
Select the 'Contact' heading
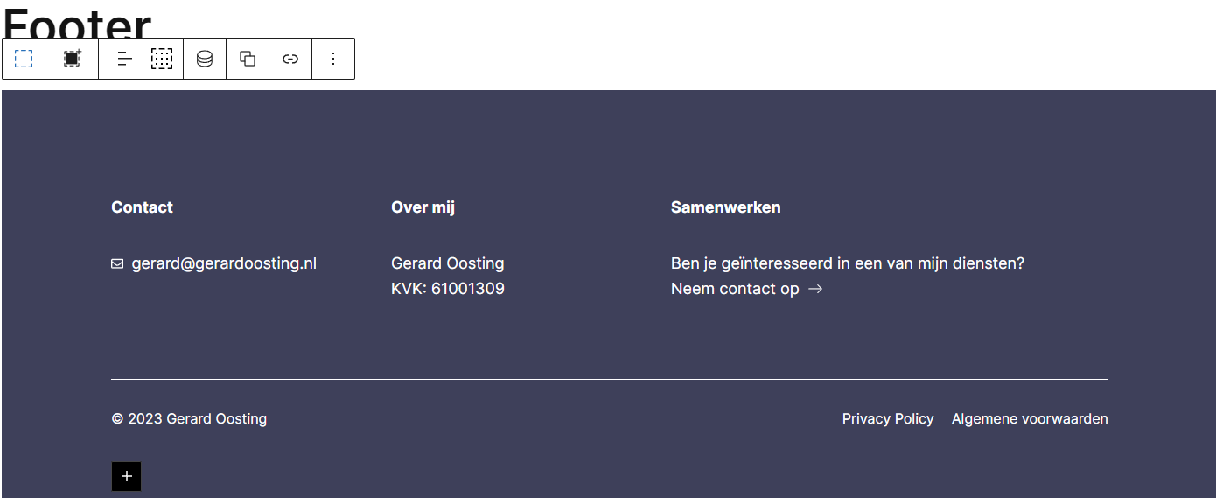tap(142, 207)
